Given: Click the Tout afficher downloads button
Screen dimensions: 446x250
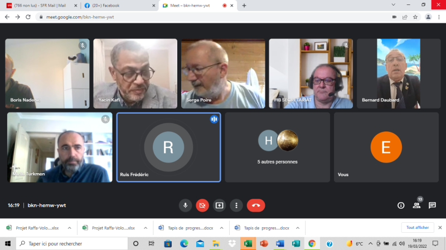Looking at the screenshot, I should point(417,228).
